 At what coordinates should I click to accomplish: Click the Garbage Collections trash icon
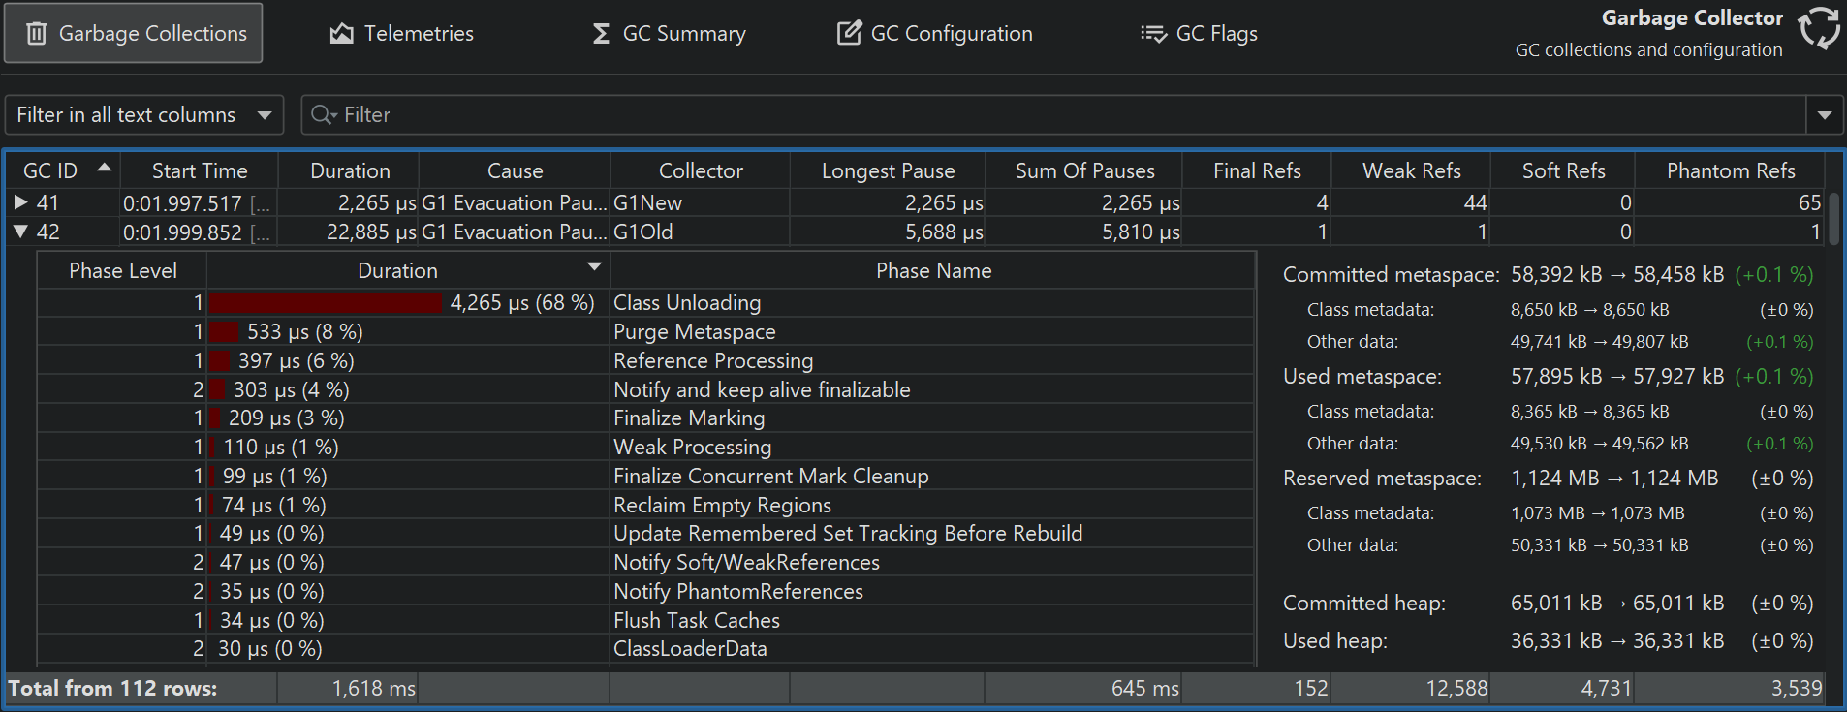coord(37,34)
